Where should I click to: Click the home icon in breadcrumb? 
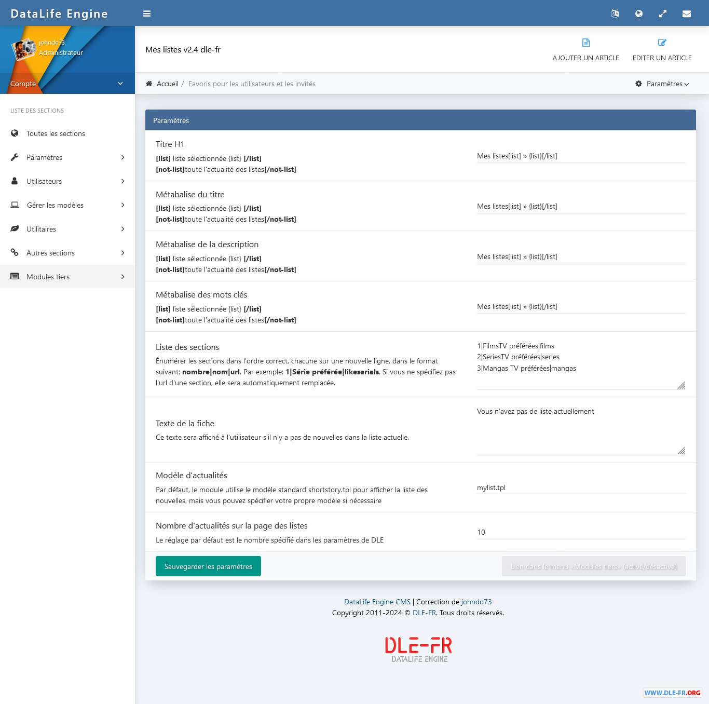pyautogui.click(x=149, y=84)
